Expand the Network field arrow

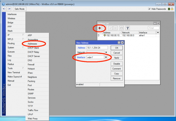tap(106, 52)
